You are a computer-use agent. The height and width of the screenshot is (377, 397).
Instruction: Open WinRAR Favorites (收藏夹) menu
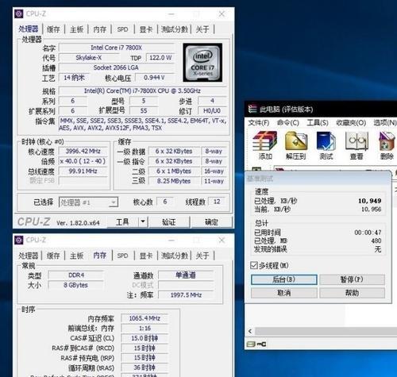[351, 123]
